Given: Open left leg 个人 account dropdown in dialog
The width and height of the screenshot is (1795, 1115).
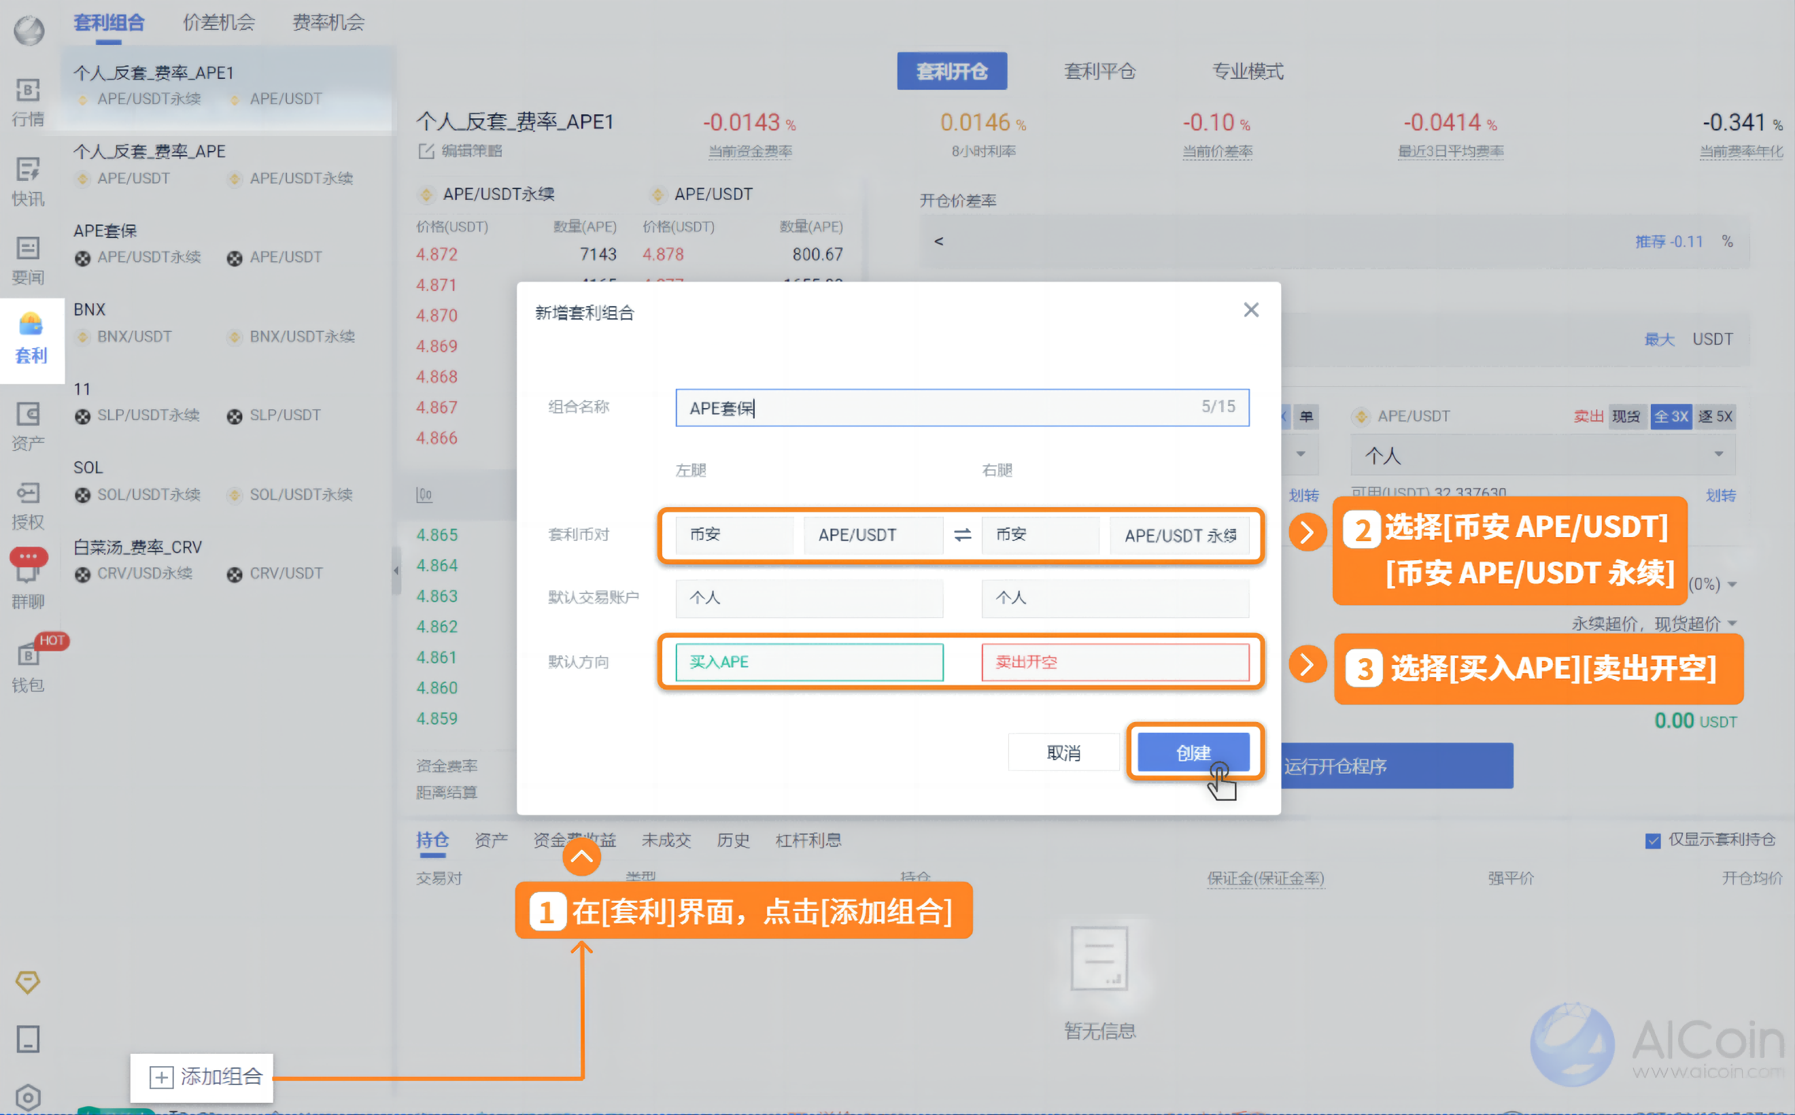Looking at the screenshot, I should [x=809, y=598].
